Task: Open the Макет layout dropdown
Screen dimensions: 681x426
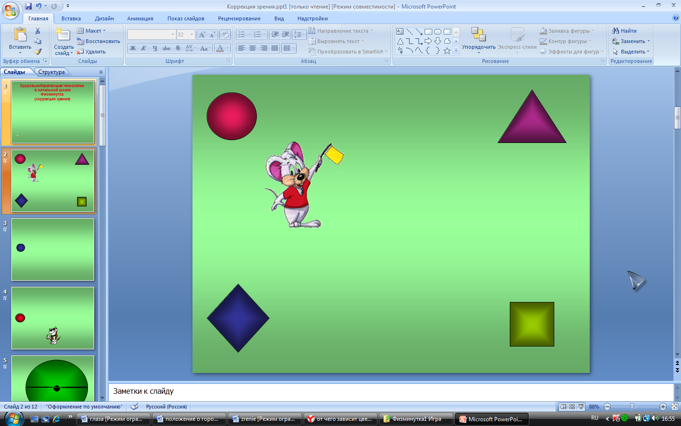Action: pyautogui.click(x=91, y=31)
